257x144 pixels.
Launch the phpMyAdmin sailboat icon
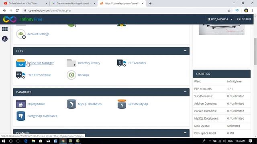21,104
